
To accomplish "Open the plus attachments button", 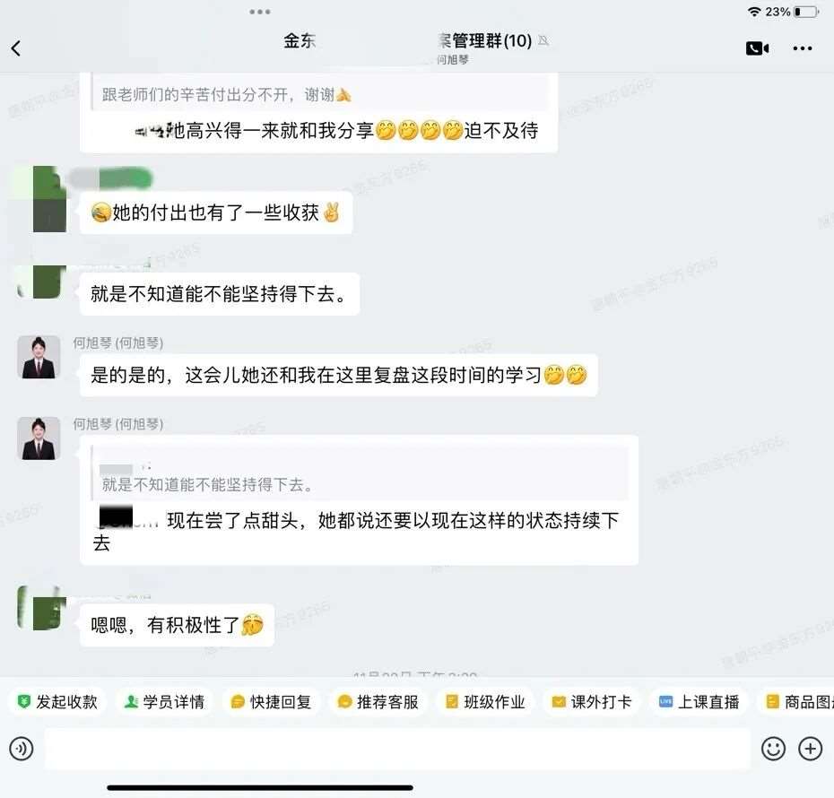I will (x=810, y=749).
